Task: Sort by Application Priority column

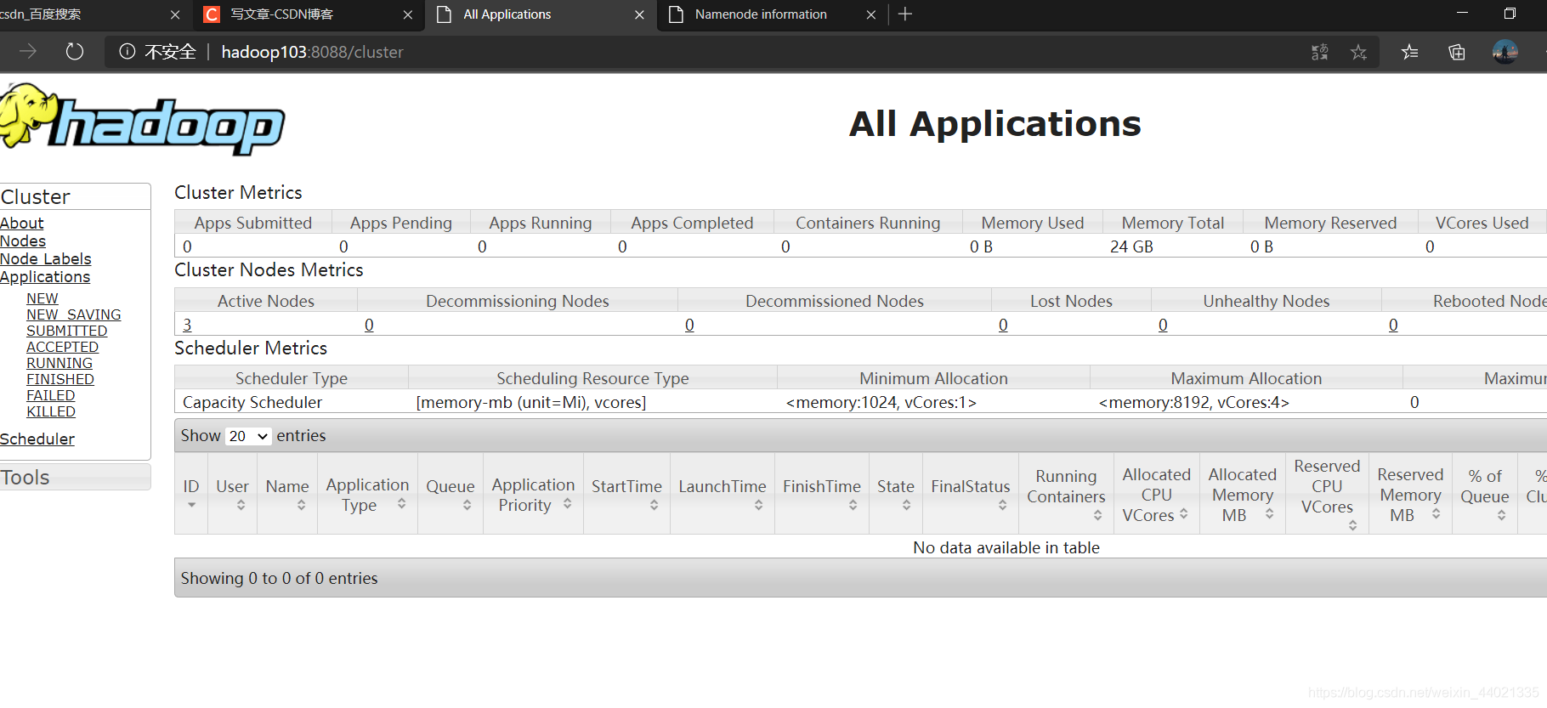Action: click(567, 504)
